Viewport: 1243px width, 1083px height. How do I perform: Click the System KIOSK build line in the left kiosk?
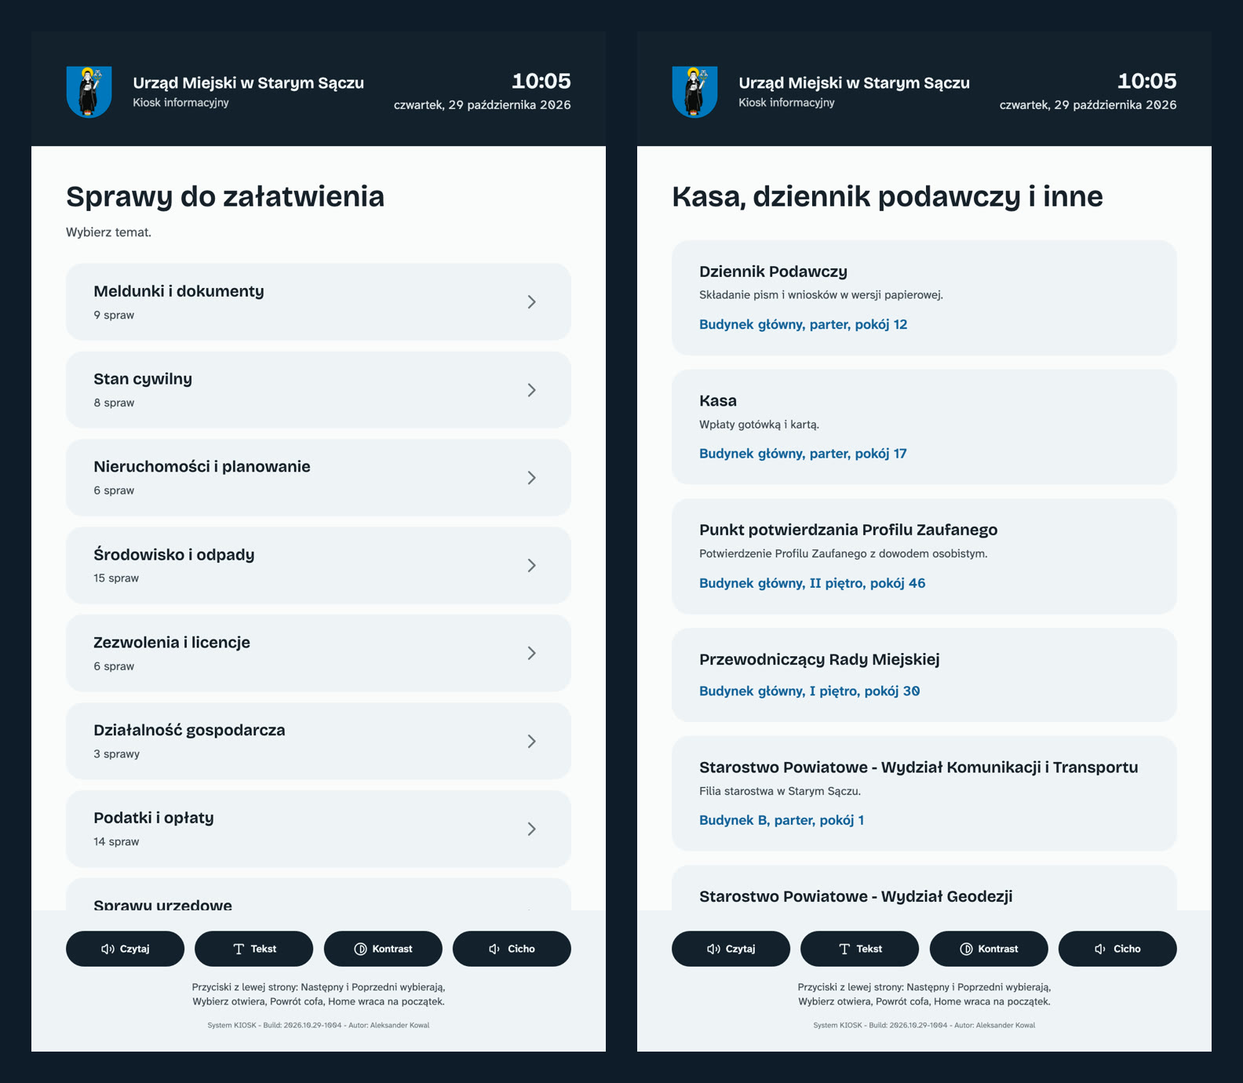[319, 1025]
